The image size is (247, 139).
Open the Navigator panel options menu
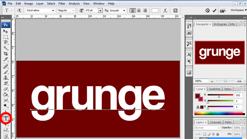244,25
